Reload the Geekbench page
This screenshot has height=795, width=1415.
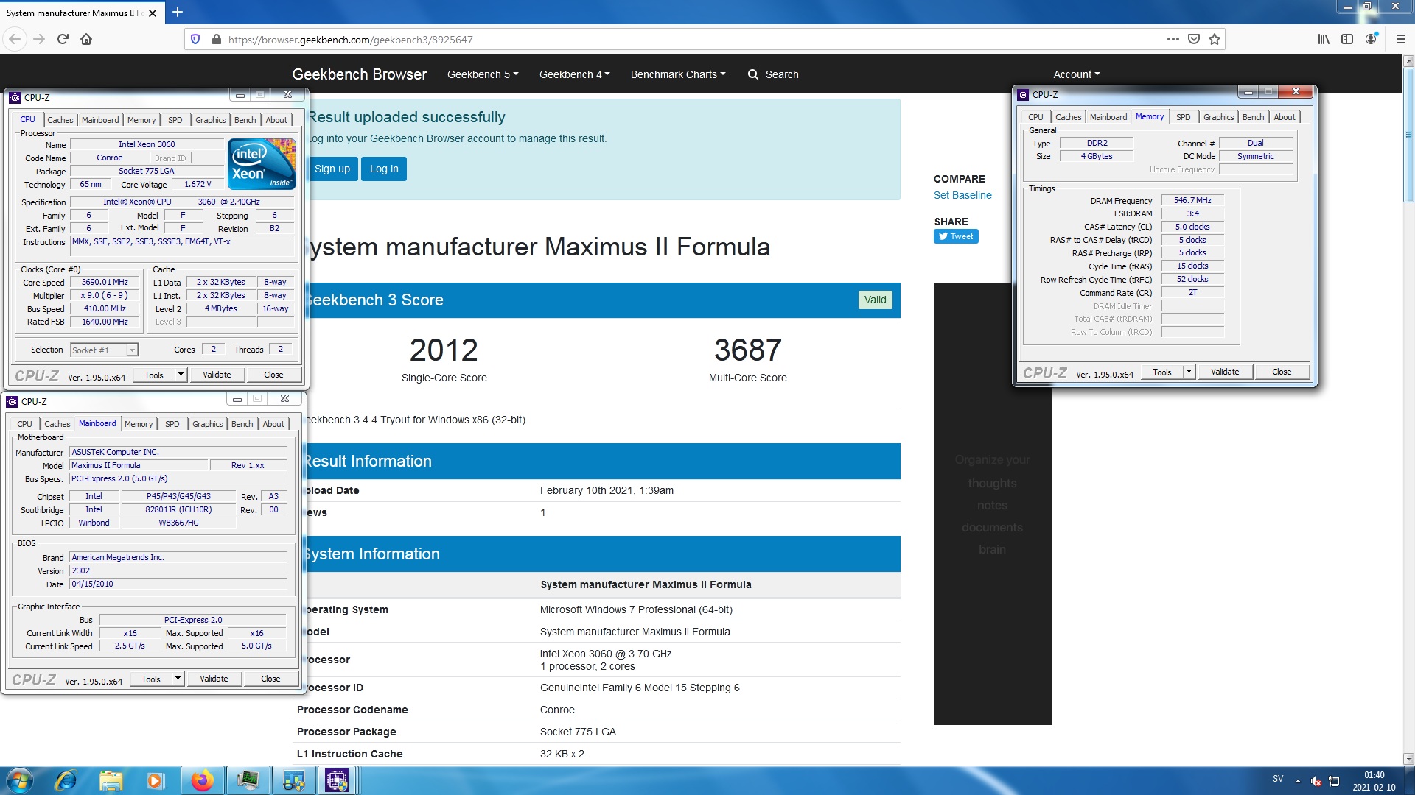(x=63, y=39)
